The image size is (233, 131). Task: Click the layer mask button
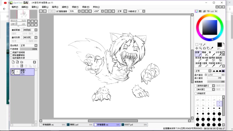(x=34, y=62)
